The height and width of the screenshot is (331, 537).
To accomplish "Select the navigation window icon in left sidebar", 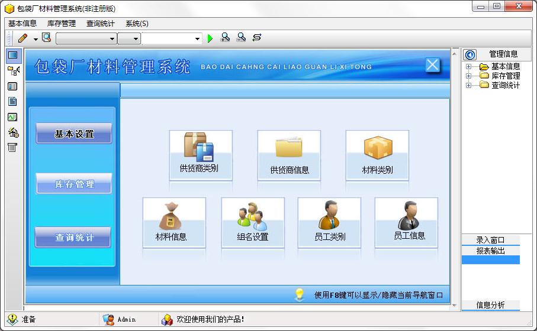I will 14,56.
